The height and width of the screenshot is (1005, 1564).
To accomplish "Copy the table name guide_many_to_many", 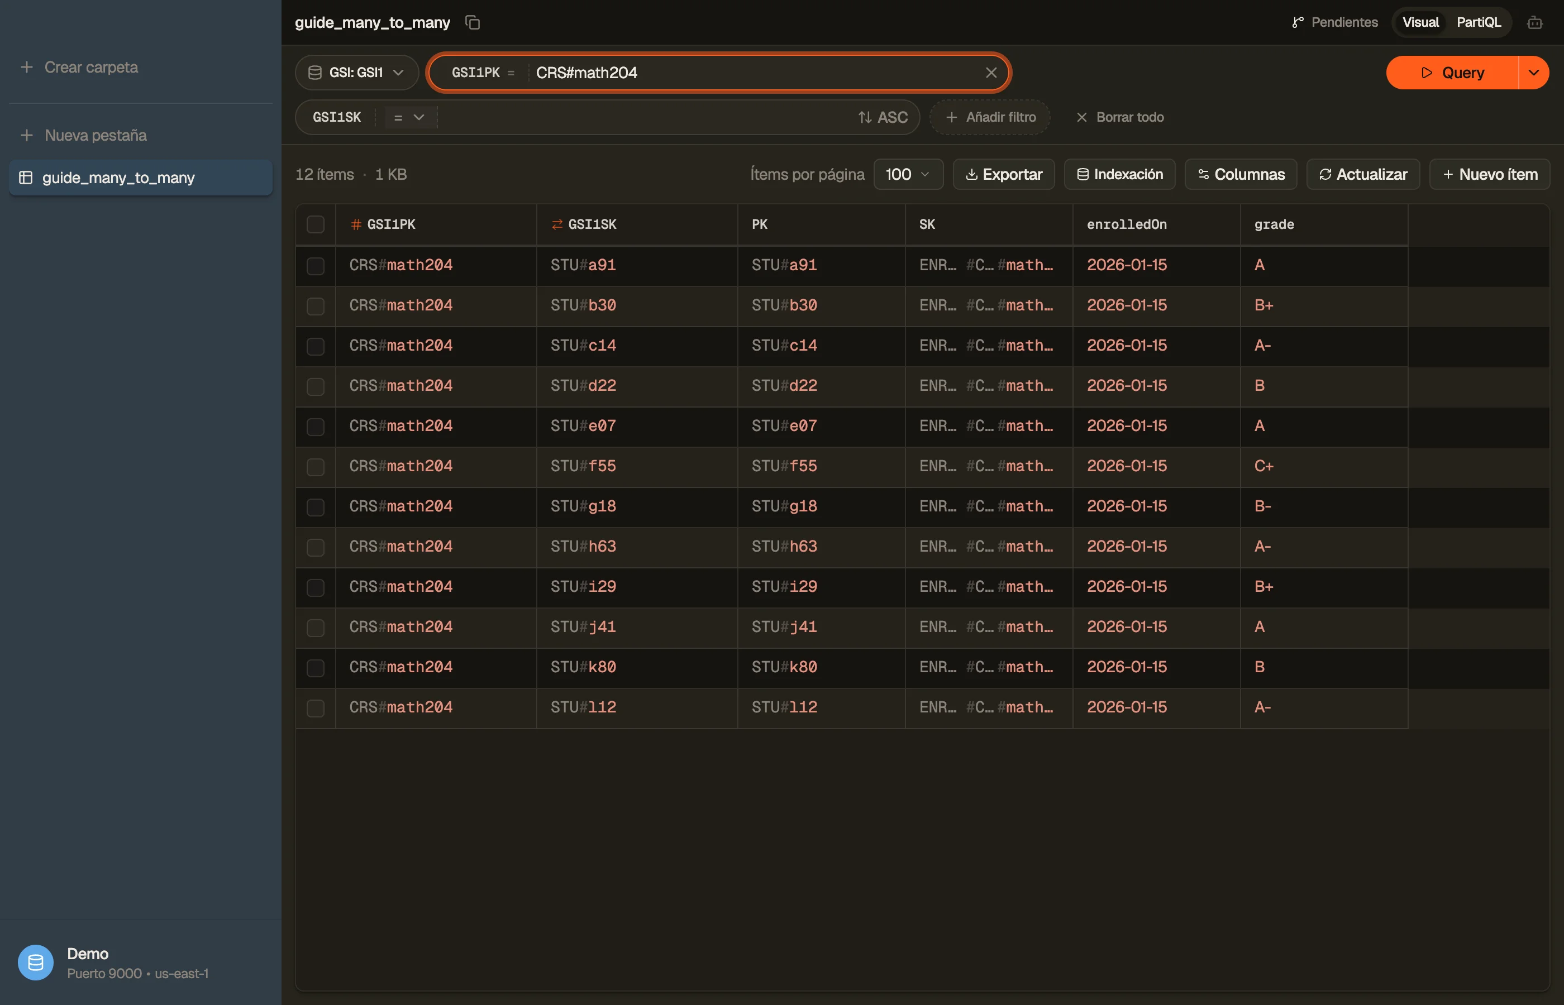I will coord(473,22).
